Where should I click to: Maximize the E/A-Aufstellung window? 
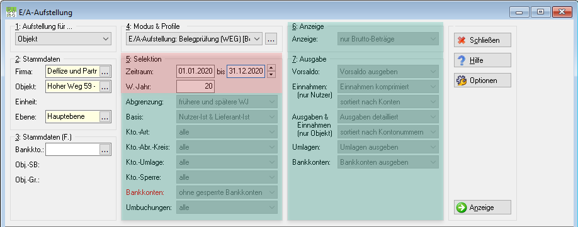[x=541, y=12]
